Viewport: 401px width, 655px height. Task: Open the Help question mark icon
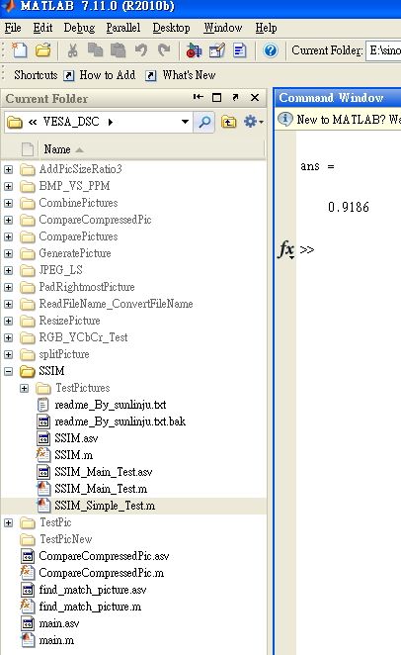pyautogui.click(x=271, y=51)
